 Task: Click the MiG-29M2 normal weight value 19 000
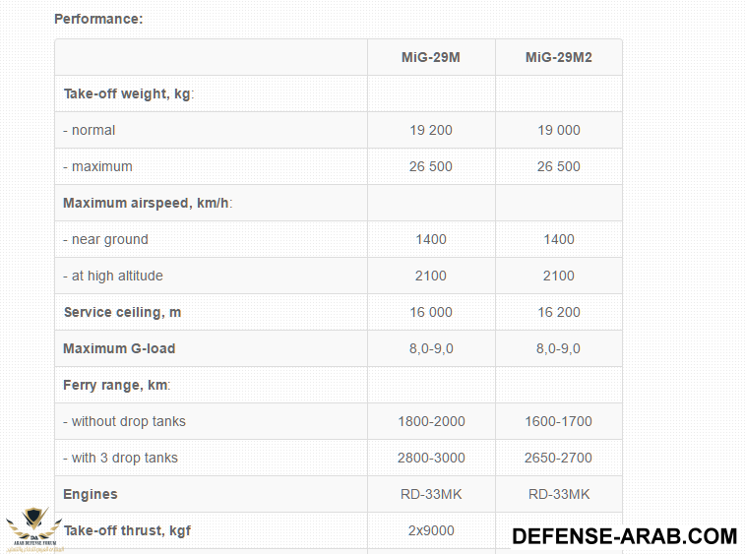[559, 130]
